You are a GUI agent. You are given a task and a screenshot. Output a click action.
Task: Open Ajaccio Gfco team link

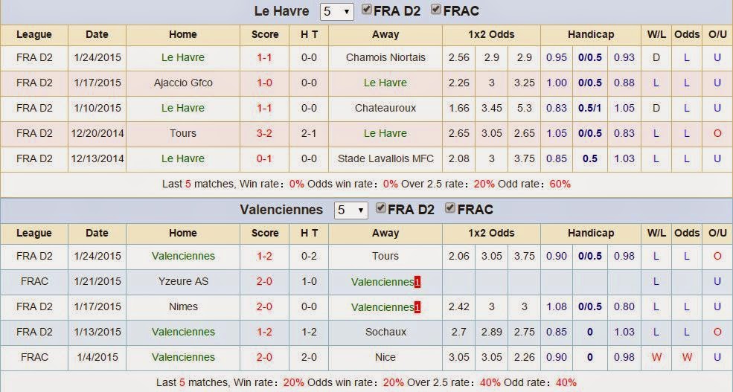183,83
